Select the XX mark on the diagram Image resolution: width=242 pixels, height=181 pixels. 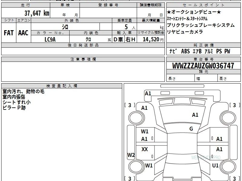pos(145,149)
